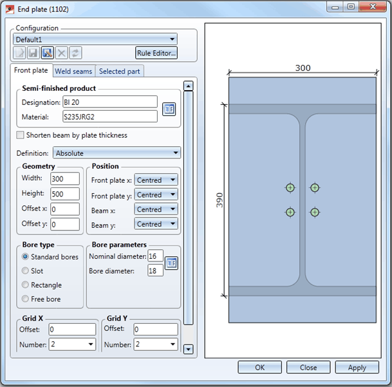
Task: Click the refresh configuration arrows icon
Action: pos(75,53)
